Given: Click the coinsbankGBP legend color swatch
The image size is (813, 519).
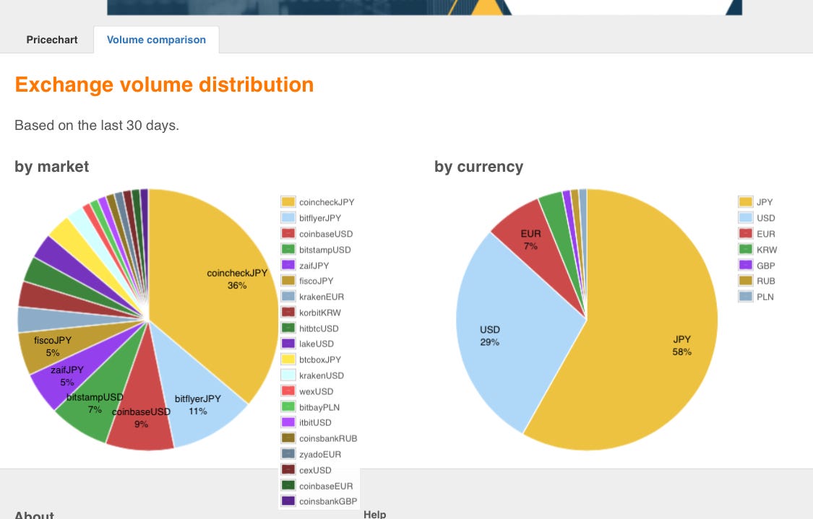Looking at the screenshot, I should click(x=288, y=501).
